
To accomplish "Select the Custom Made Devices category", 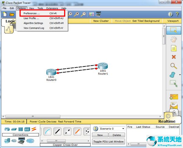I will [x=21, y=140].
